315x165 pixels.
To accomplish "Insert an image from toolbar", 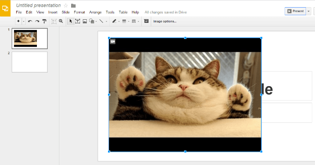I will point(85,21).
